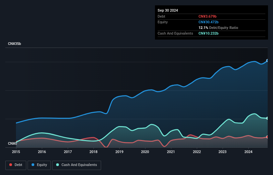Click the 2019 x-axis label
273x175 pixels.
click(x=119, y=152)
